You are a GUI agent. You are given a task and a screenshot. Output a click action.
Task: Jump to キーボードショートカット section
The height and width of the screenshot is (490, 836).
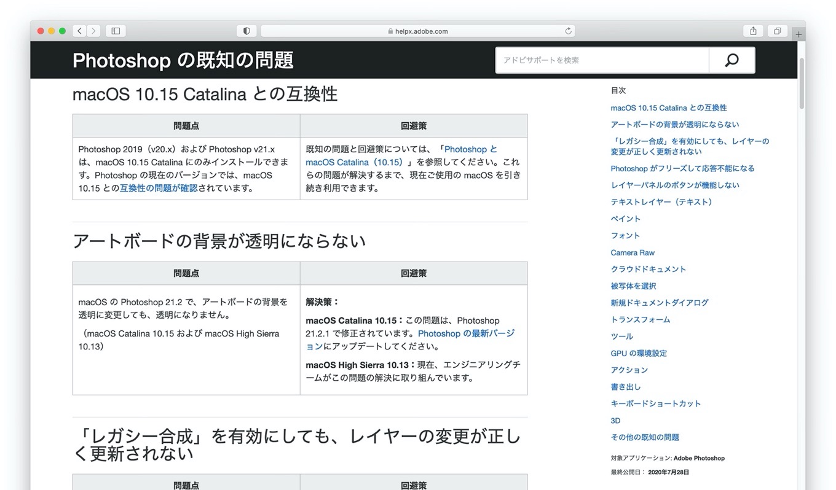click(x=656, y=403)
